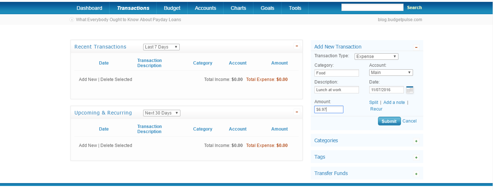The image size is (493, 190).
Task: Cancel the new transaction entry
Action: coord(409,121)
